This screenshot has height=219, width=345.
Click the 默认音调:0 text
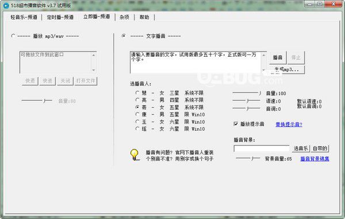tap(309, 106)
